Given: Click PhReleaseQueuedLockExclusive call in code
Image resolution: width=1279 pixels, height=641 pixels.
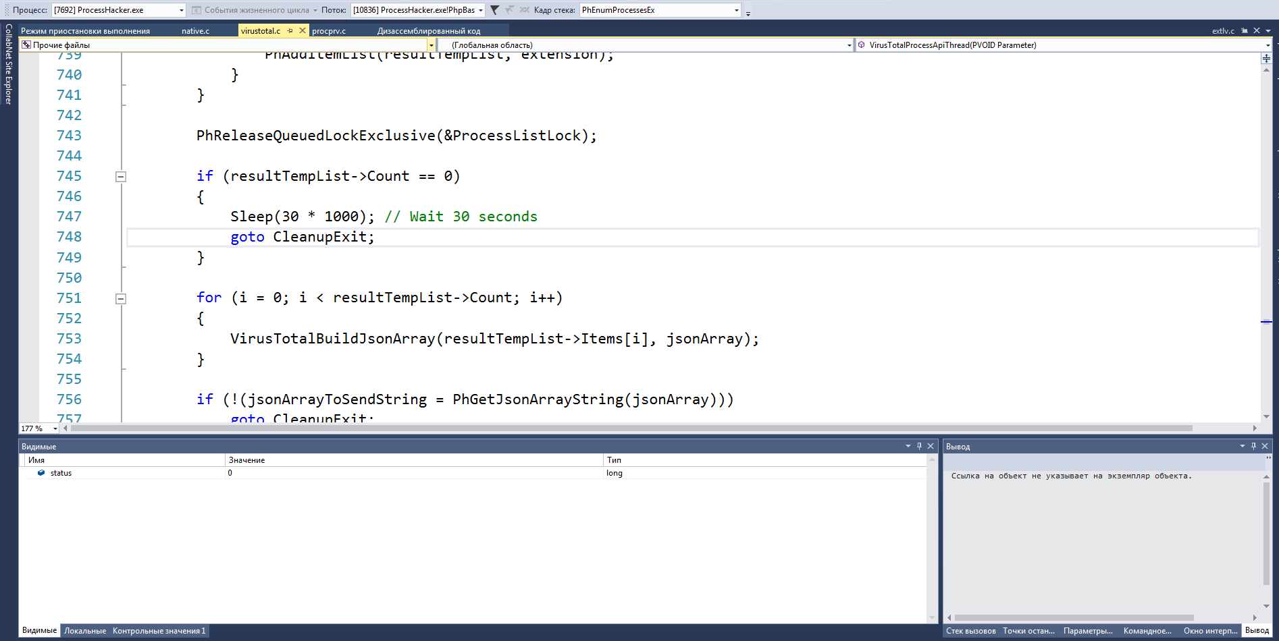Looking at the screenshot, I should click(x=396, y=136).
